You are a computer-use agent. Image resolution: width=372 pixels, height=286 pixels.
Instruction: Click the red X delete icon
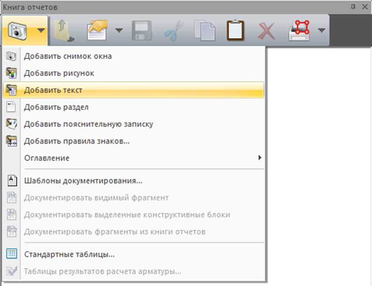click(267, 30)
